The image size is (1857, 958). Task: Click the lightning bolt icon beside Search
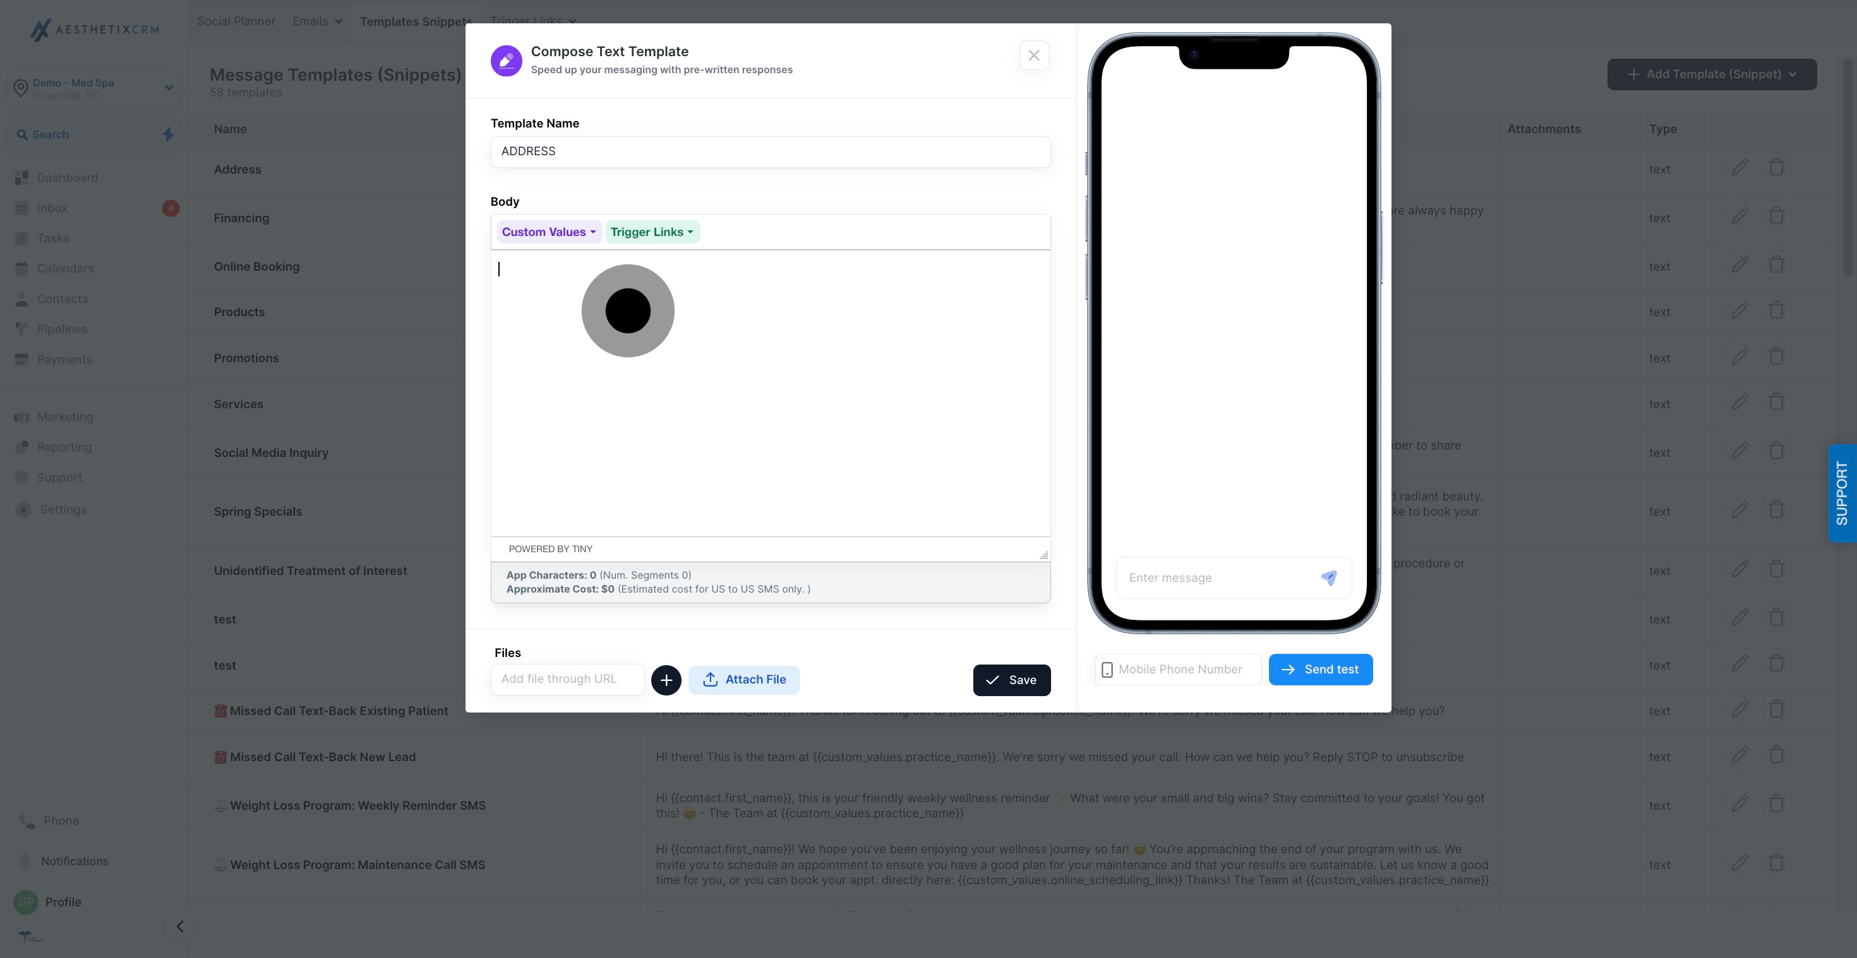pyautogui.click(x=168, y=134)
